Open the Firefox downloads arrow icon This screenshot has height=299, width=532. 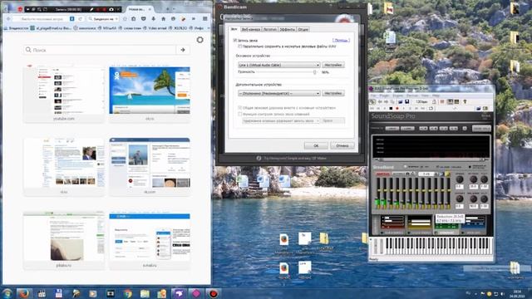pos(153,19)
